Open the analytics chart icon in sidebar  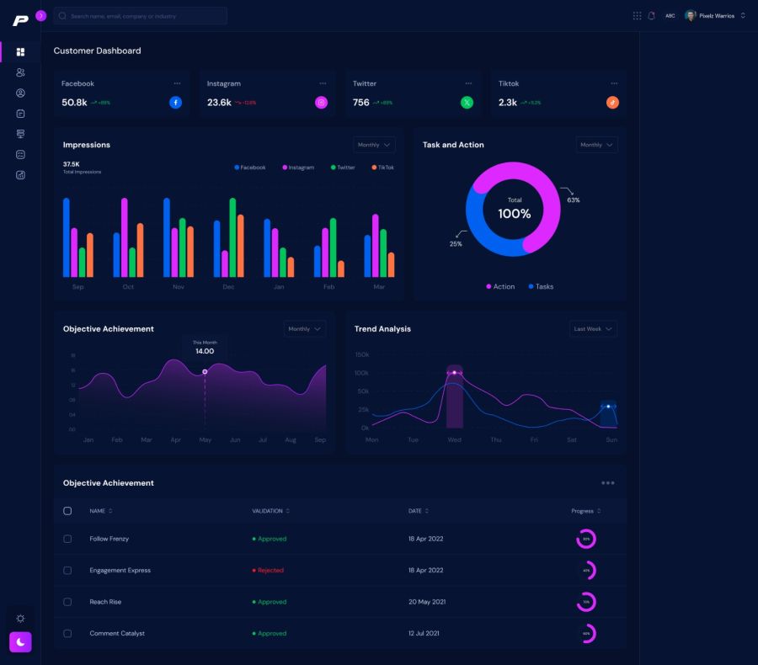[x=20, y=175]
